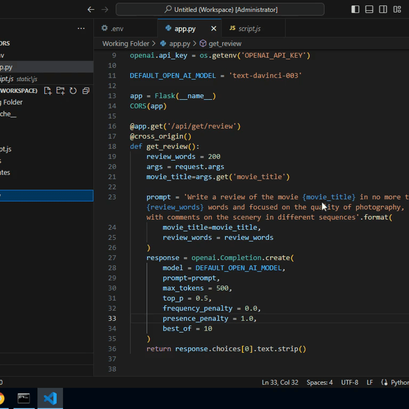Go back using the left arrow
The image size is (409, 409).
[x=91, y=10]
